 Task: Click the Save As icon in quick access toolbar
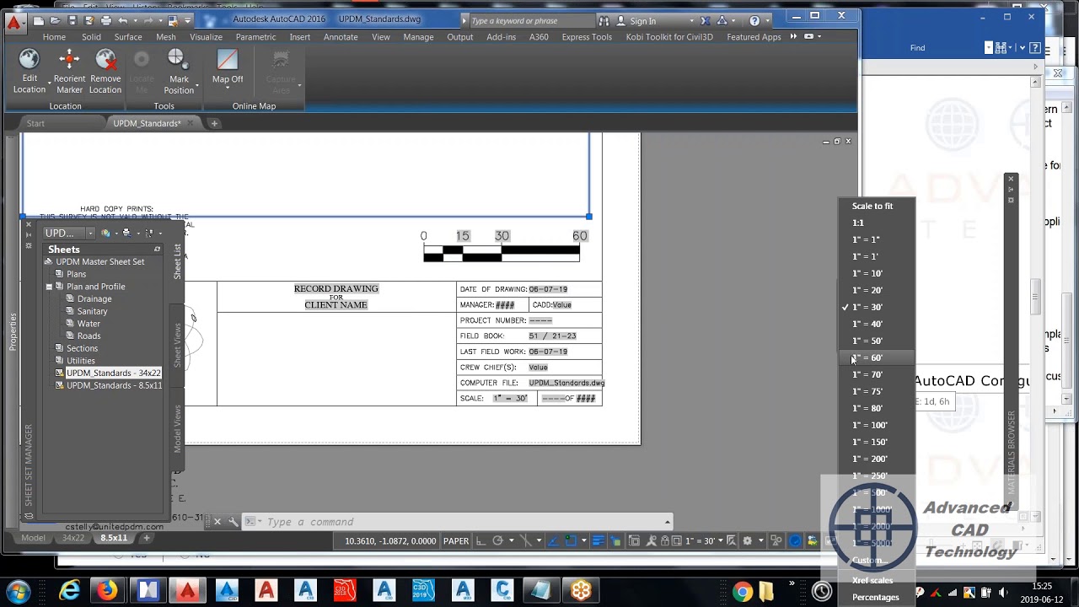click(x=89, y=21)
